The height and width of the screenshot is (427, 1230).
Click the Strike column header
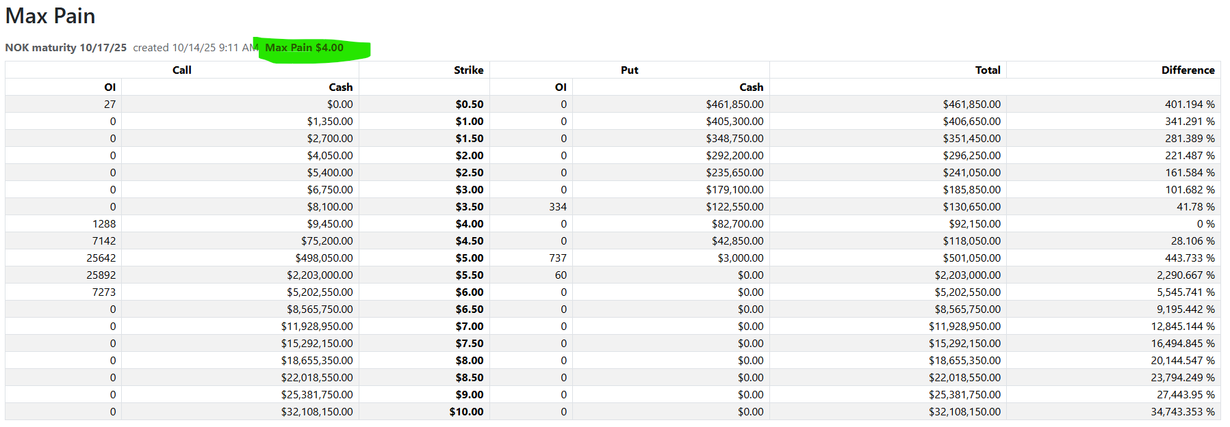tap(468, 70)
